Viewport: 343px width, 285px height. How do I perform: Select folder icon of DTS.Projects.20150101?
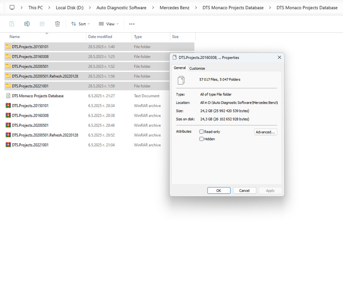click(8, 47)
